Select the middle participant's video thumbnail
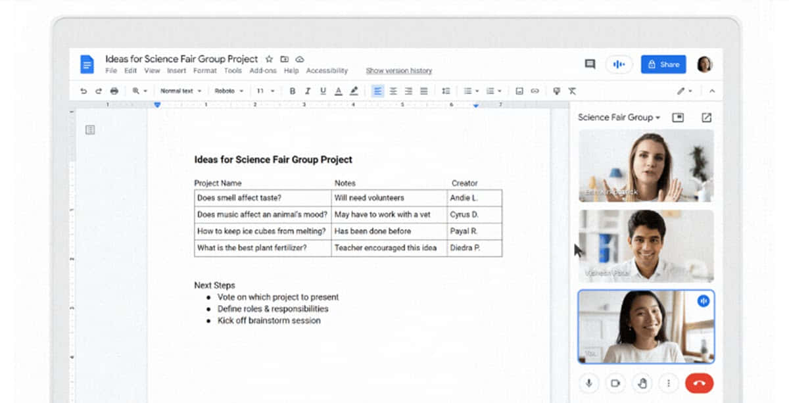Viewport: 789px width, 403px height. point(646,246)
